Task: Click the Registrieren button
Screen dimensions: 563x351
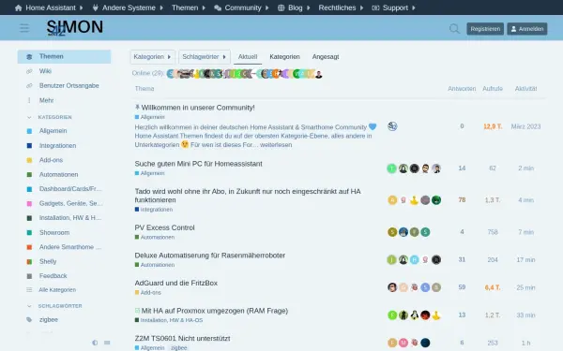Action: (485, 29)
